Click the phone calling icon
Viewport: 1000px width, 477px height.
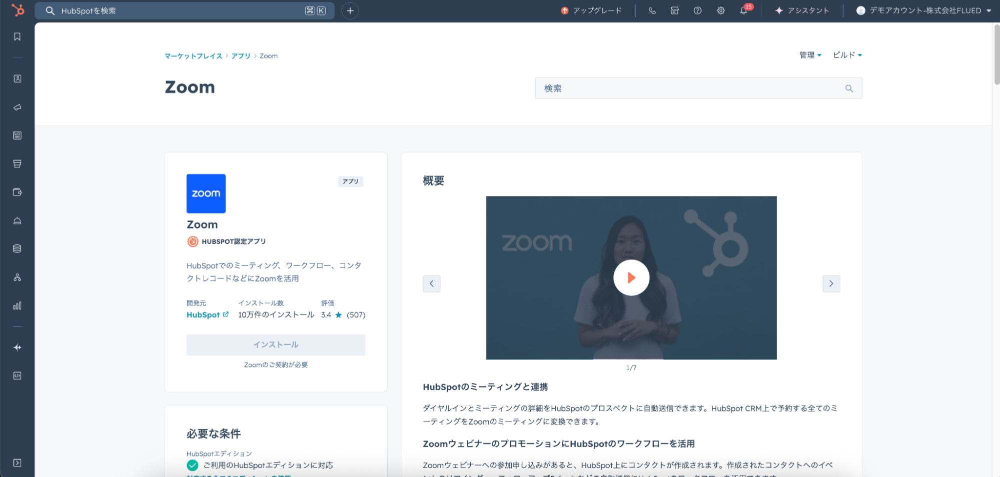tap(652, 10)
